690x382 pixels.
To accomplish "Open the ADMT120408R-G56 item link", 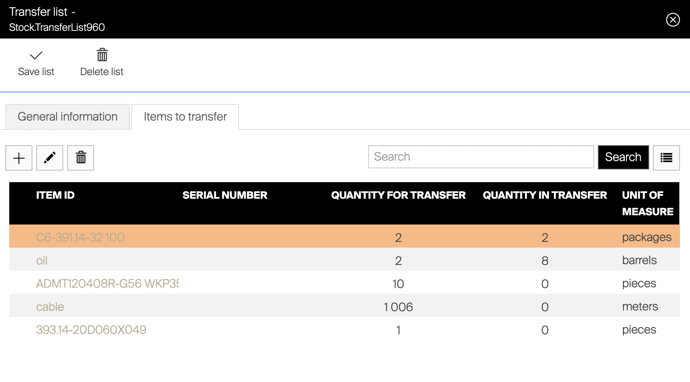I will click(107, 284).
